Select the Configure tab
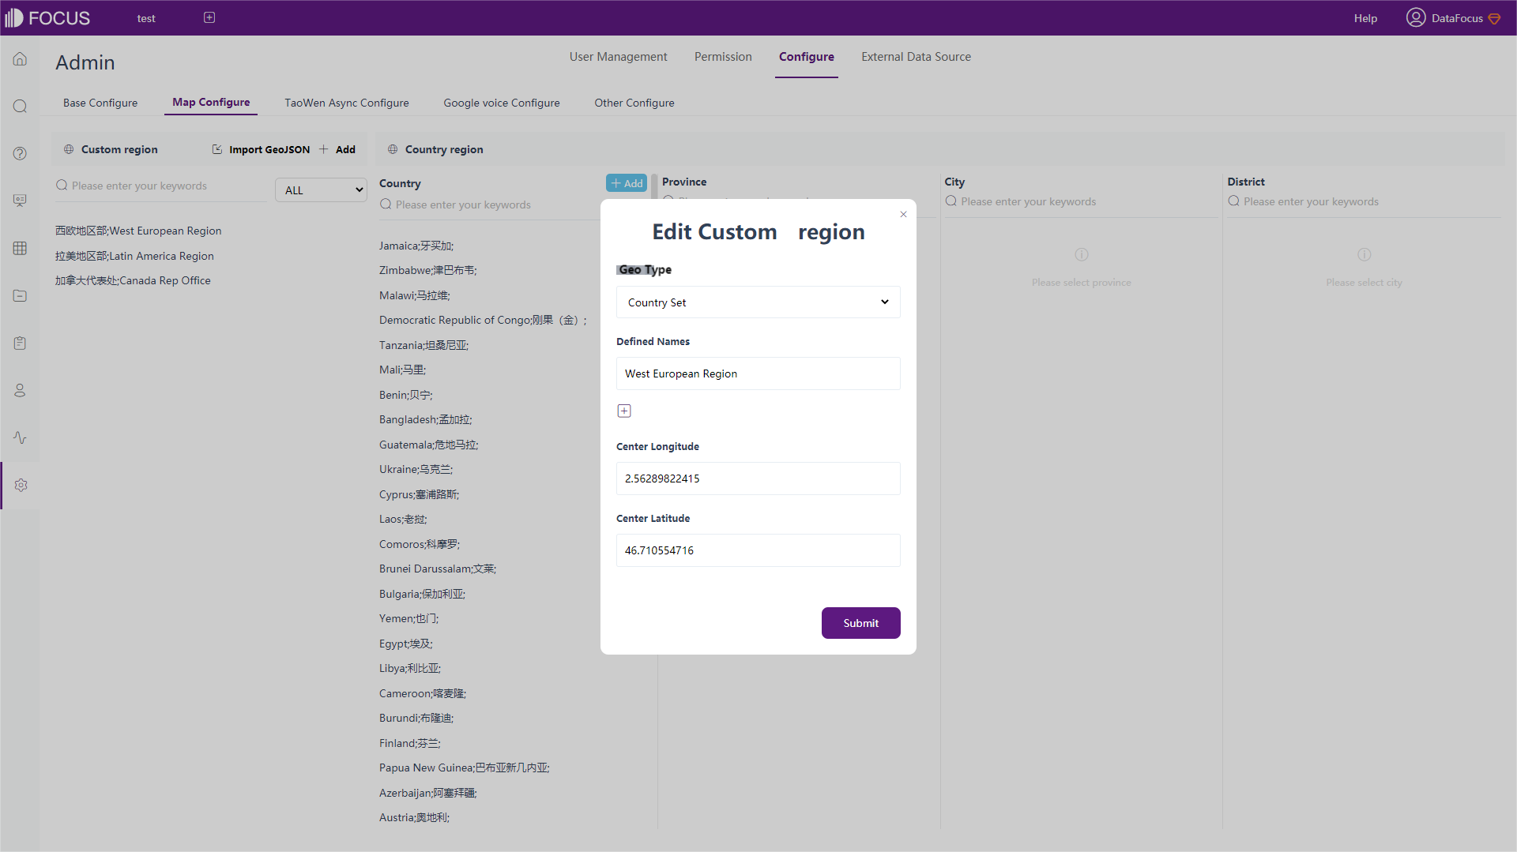 click(x=806, y=57)
